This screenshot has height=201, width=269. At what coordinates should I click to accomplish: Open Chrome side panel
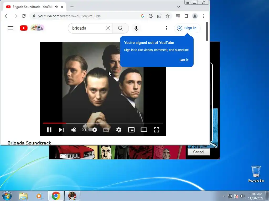[x=186, y=16]
